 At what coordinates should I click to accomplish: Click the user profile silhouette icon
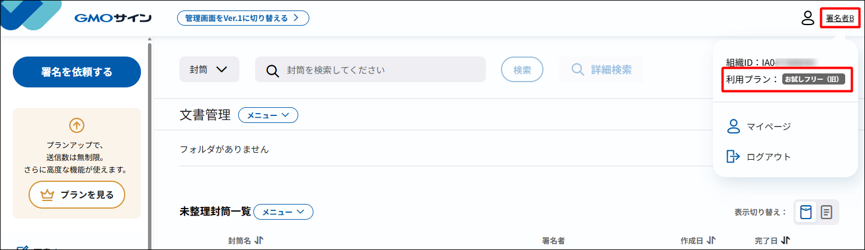pyautogui.click(x=807, y=18)
